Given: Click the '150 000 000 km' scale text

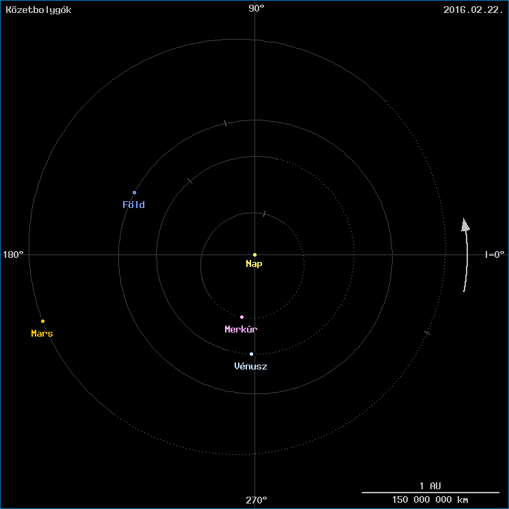Looking at the screenshot, I should click(430, 499).
